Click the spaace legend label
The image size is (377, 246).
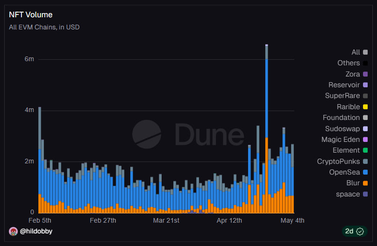(x=348, y=194)
